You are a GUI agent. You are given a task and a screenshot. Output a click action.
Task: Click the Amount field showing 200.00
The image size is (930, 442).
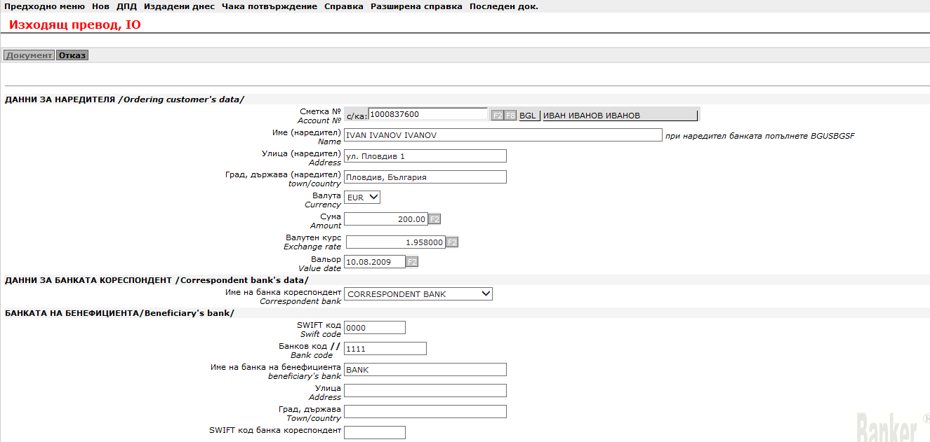click(x=386, y=219)
